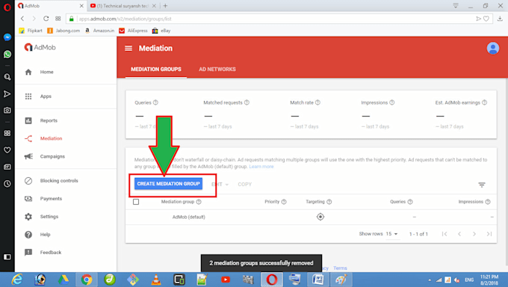
Task: Open the eBay bookmark
Action: 161,31
